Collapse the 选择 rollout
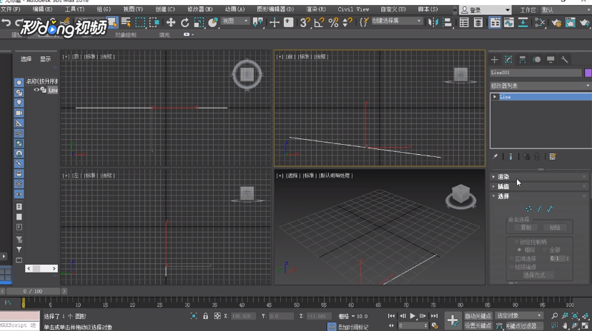Image resolution: width=592 pixels, height=331 pixels. [x=541, y=196]
